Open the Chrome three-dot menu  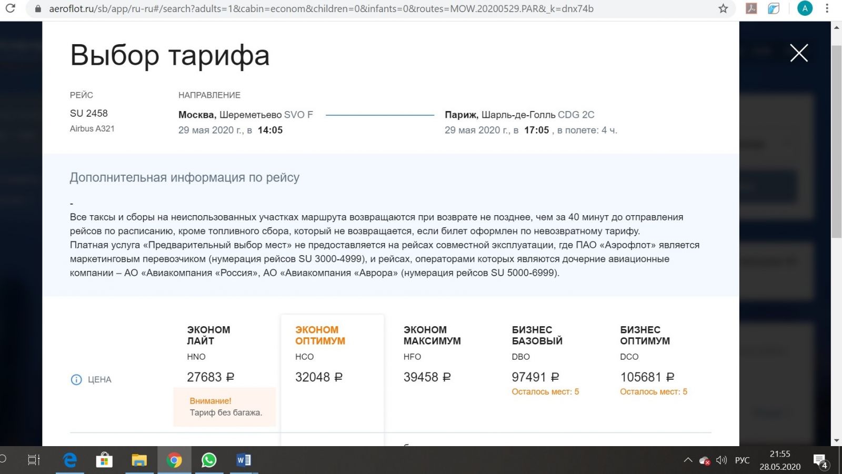(827, 8)
